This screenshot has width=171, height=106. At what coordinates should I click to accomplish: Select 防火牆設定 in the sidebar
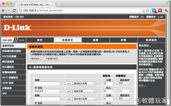(13, 67)
